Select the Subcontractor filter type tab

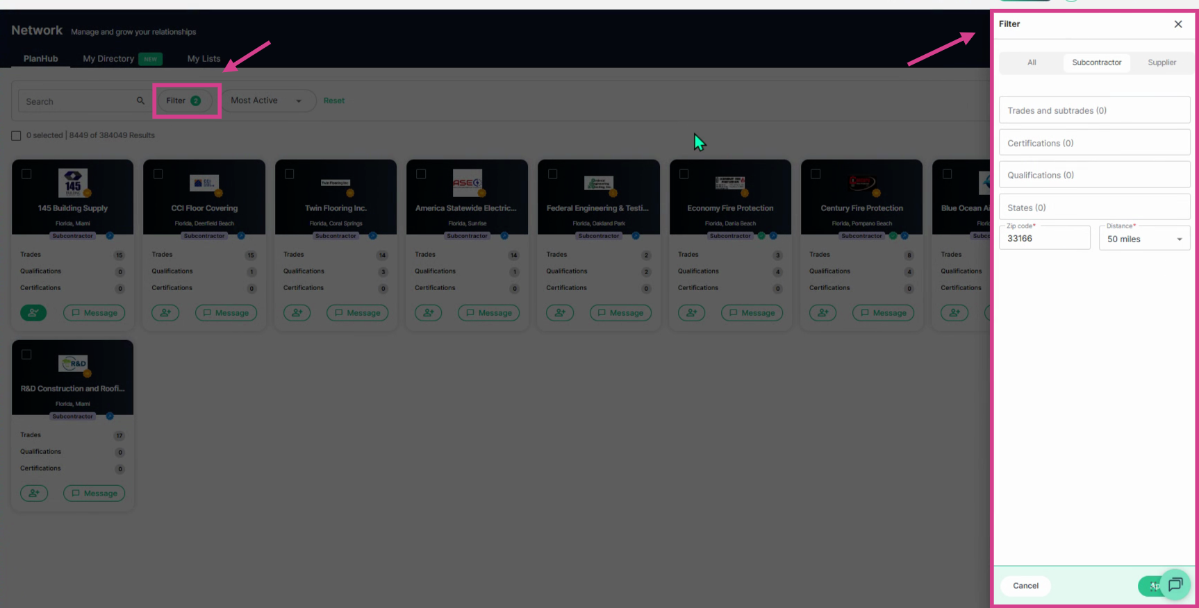pyautogui.click(x=1096, y=62)
